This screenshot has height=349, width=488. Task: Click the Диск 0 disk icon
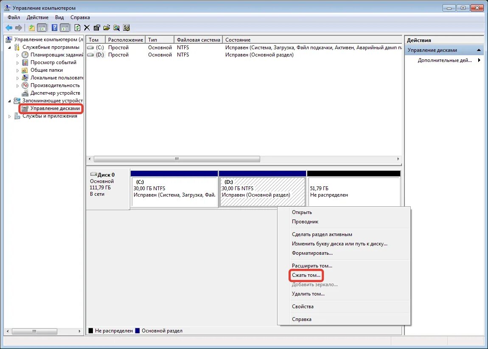click(93, 174)
